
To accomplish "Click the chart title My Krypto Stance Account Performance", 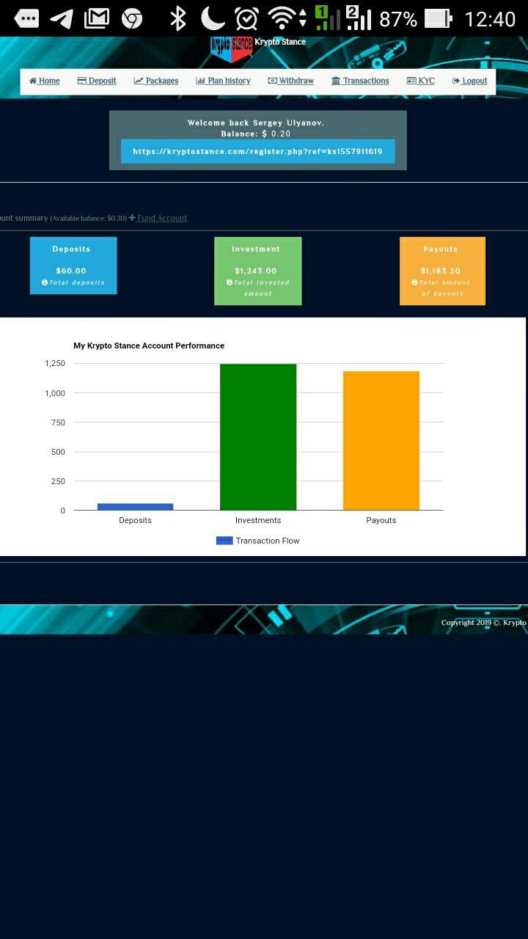I will click(x=149, y=346).
